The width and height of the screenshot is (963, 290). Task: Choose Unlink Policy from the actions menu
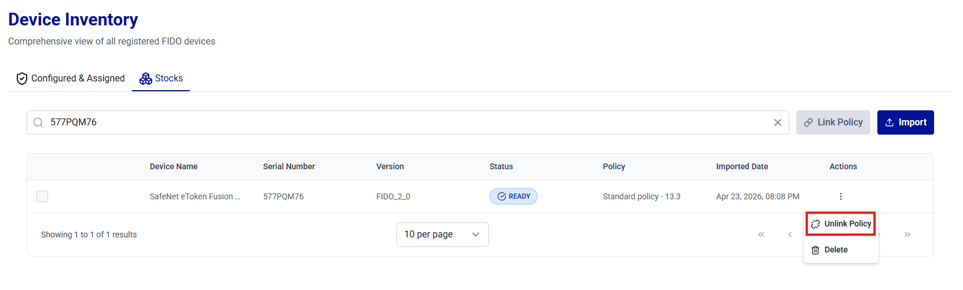[x=841, y=224]
